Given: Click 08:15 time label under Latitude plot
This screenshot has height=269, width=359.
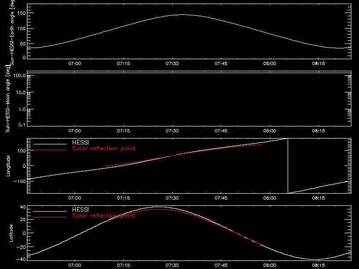Looking at the screenshot, I should tap(319, 265).
